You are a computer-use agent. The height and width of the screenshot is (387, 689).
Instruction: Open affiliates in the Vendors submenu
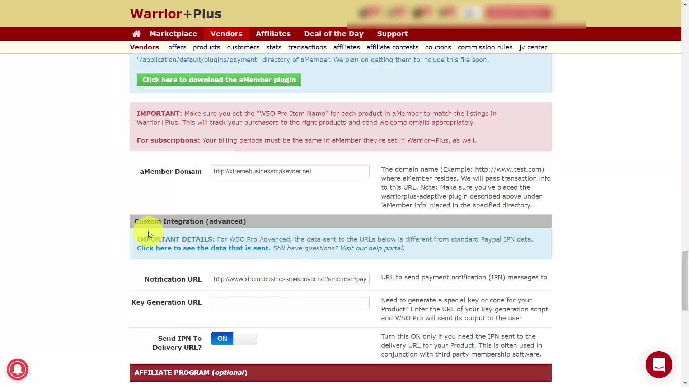pos(346,47)
